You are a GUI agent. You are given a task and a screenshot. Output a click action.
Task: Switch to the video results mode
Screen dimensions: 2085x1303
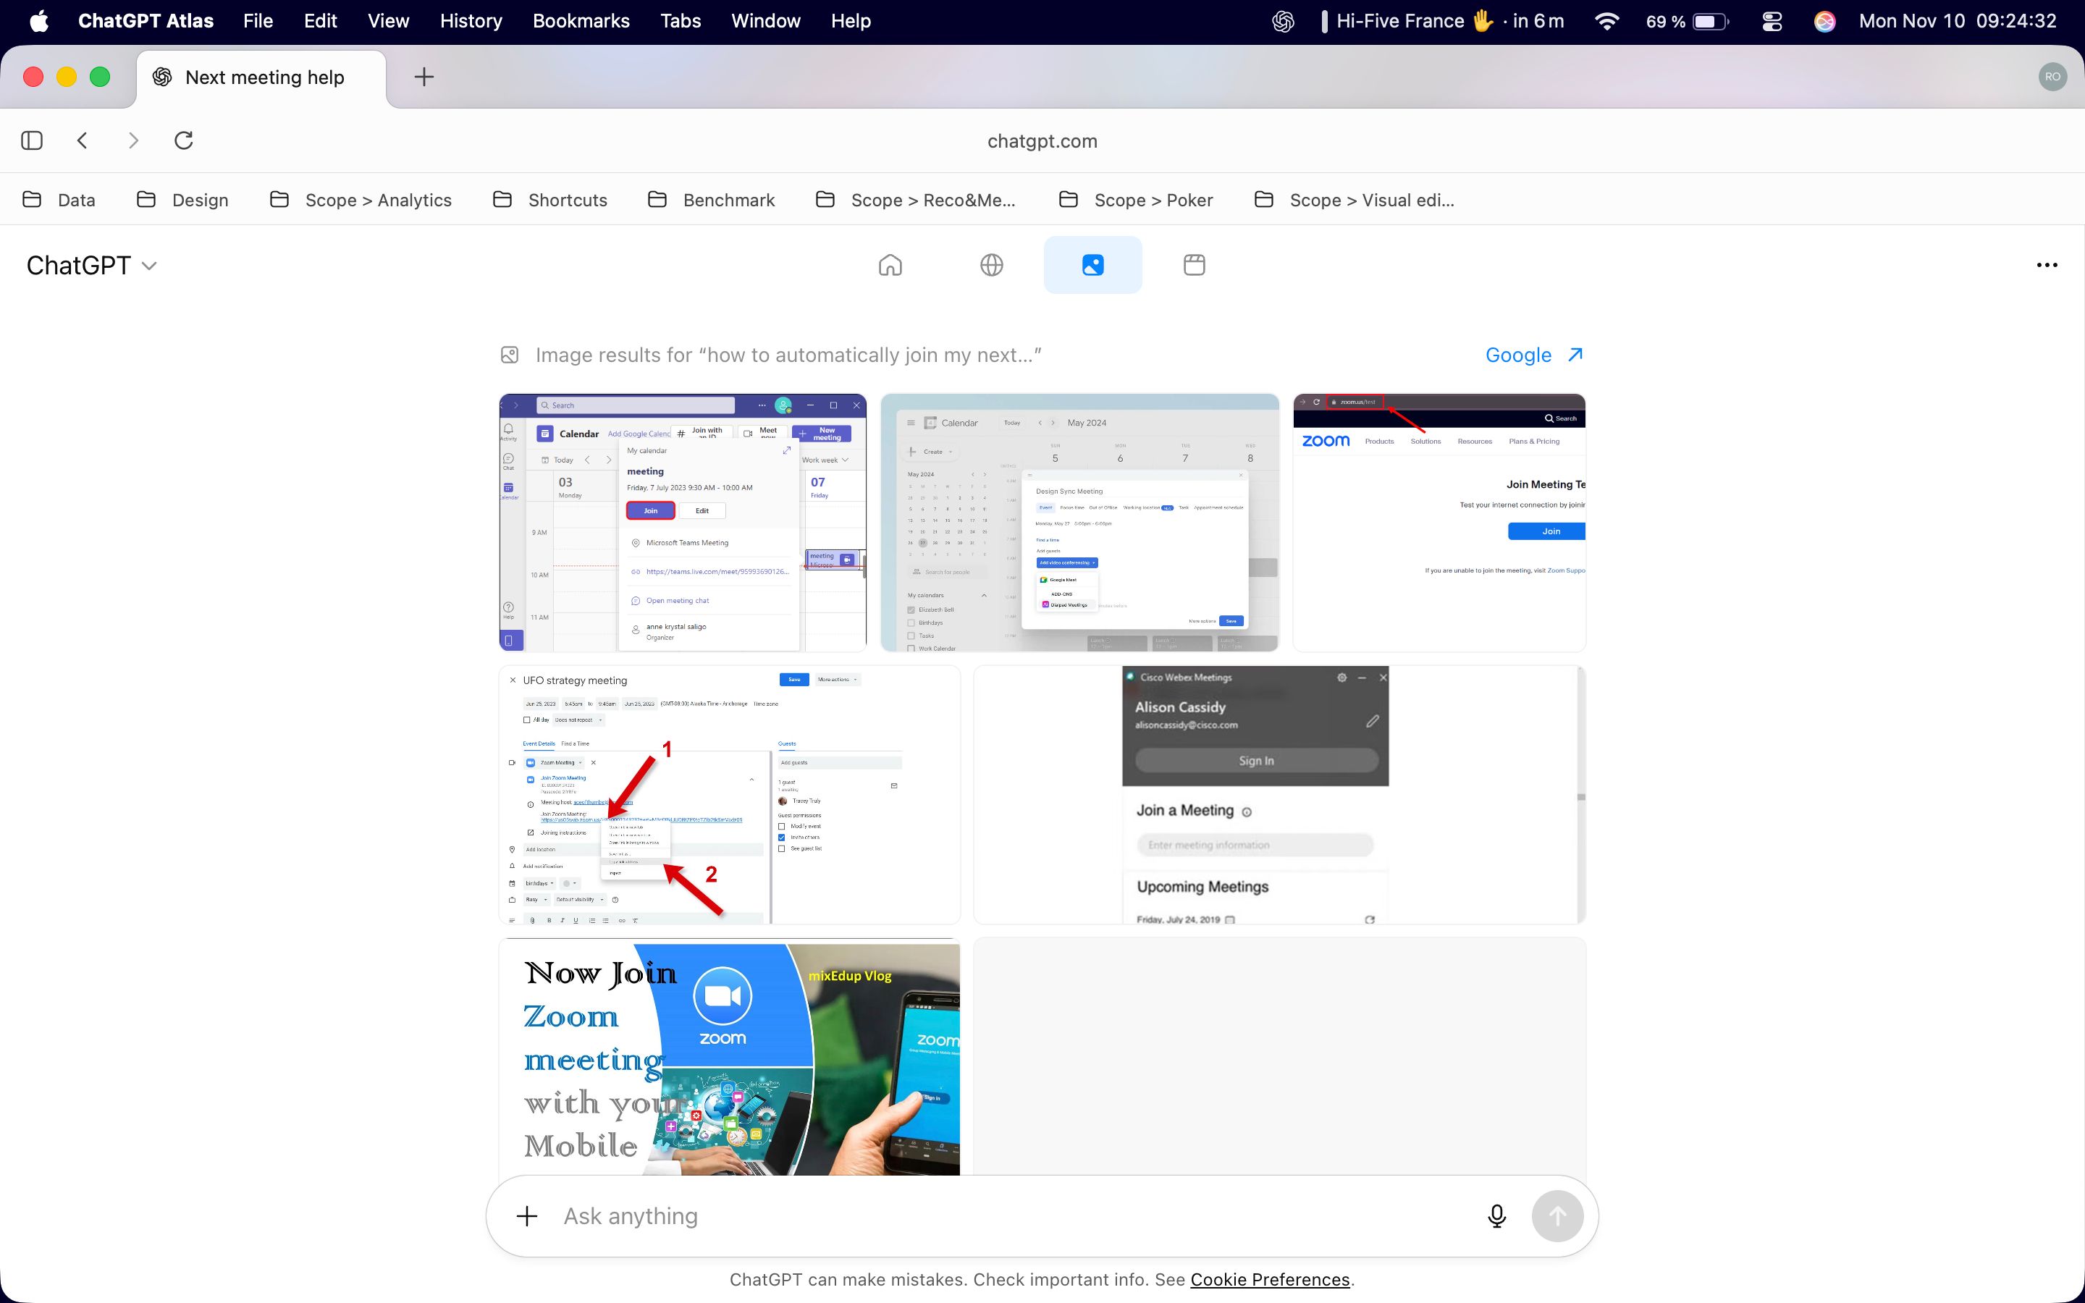click(1193, 264)
